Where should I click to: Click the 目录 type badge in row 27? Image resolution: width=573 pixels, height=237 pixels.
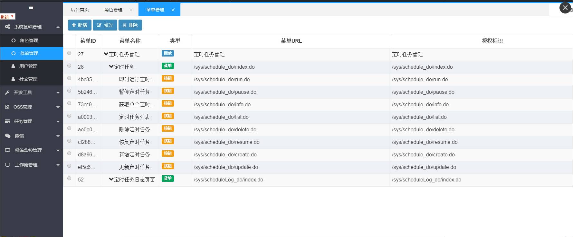coord(168,53)
